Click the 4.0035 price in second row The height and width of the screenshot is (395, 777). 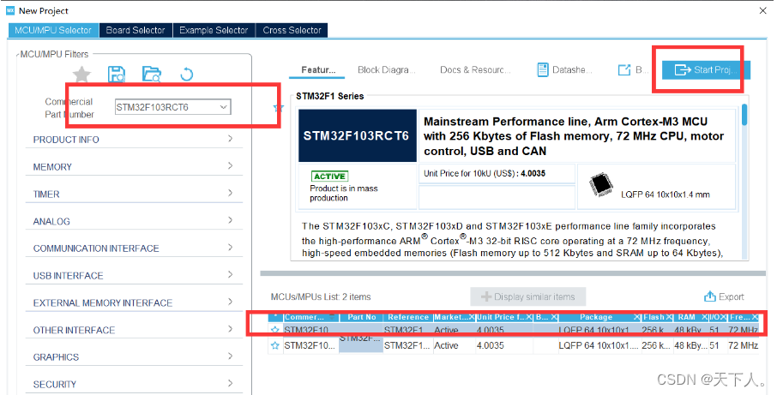(x=490, y=345)
